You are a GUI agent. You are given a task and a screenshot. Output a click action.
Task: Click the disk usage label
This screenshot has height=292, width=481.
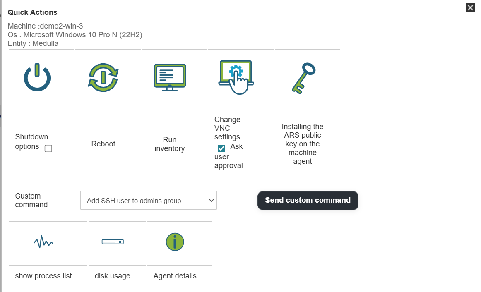[113, 276]
